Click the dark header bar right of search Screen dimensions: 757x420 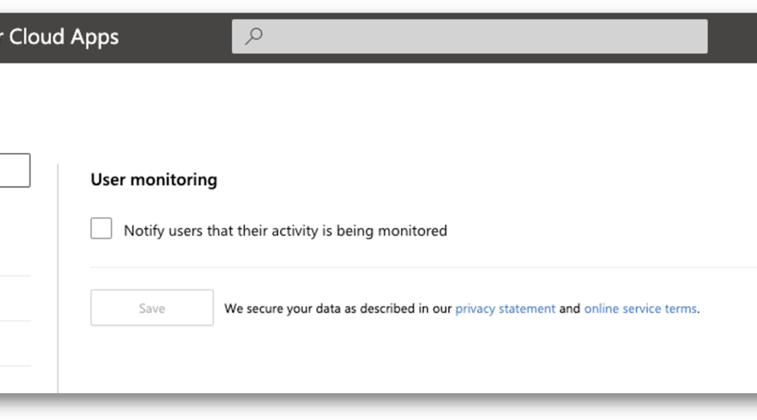[x=732, y=38]
